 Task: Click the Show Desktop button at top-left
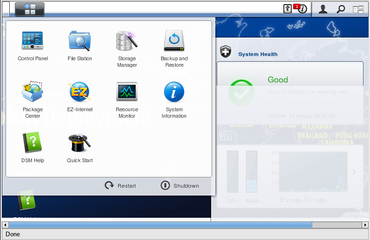(x=6, y=9)
